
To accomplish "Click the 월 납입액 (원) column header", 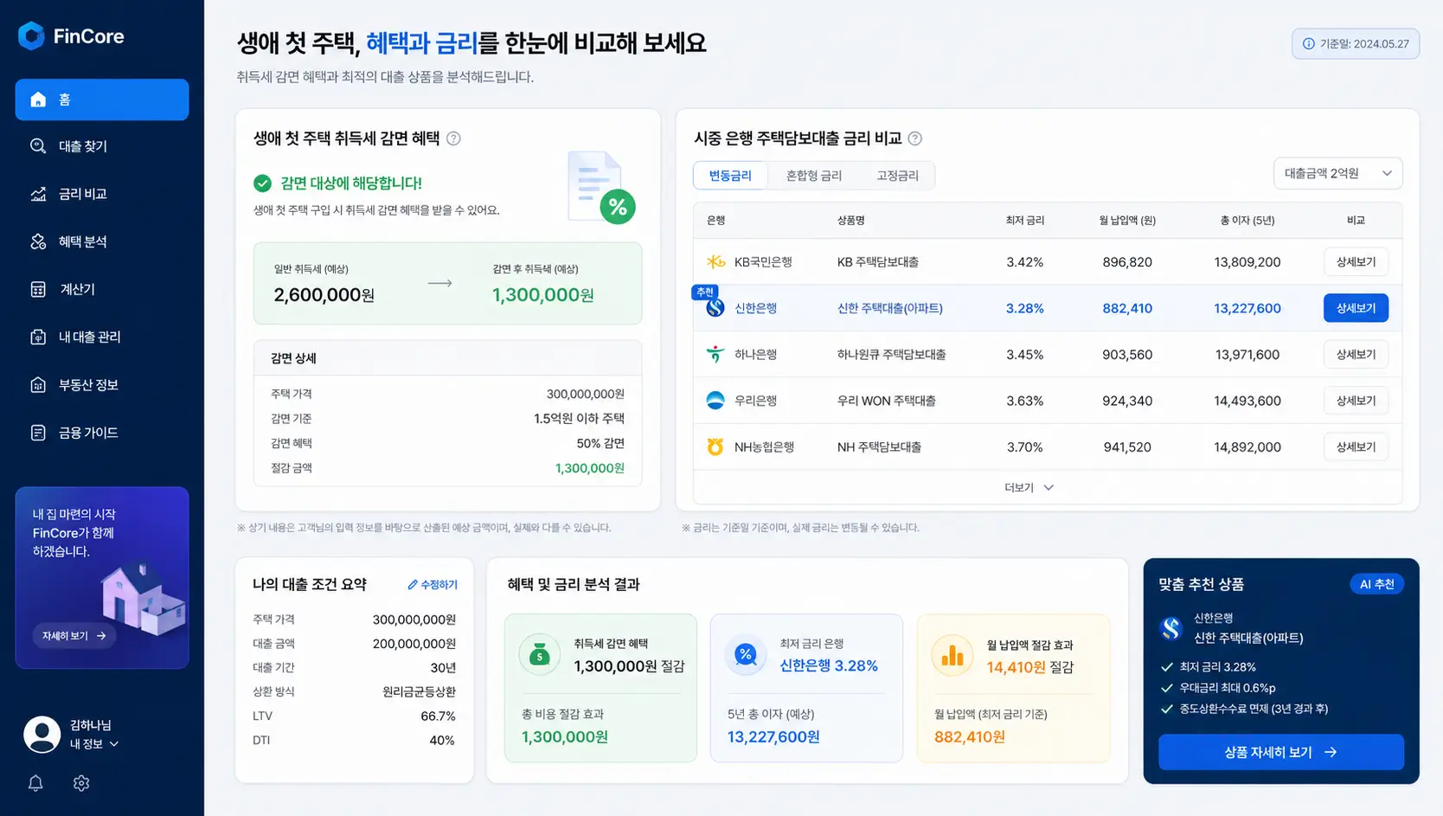I will pos(1127,221).
